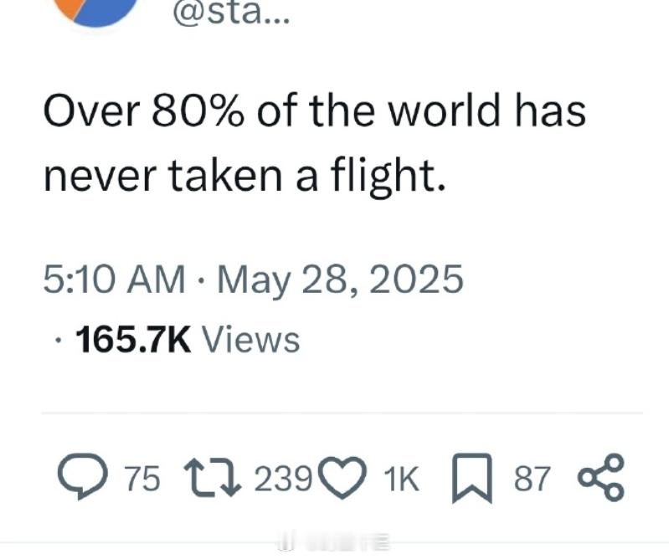
Task: Click the 239 repost count
Action: [x=283, y=479]
